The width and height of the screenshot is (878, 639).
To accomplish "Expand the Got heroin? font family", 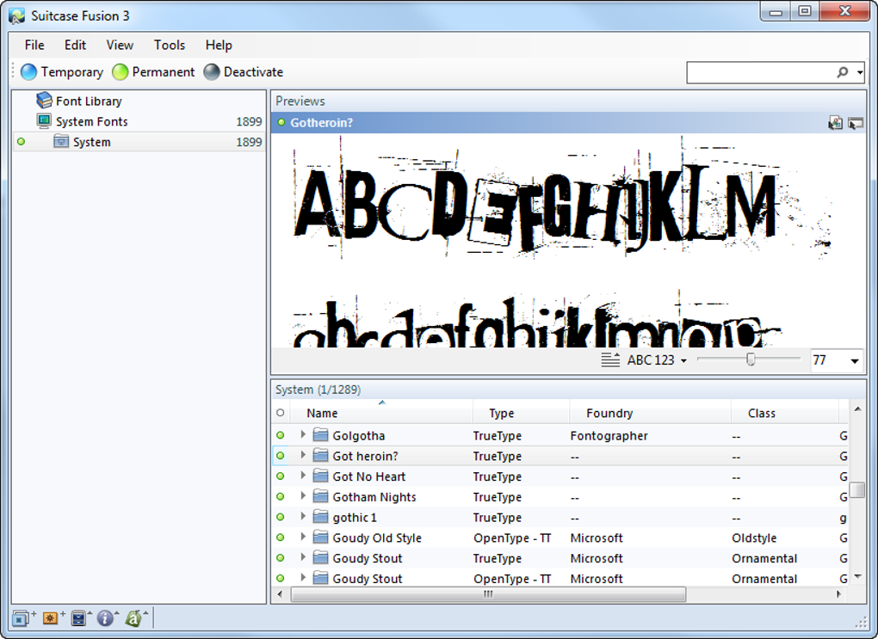I will pyautogui.click(x=303, y=455).
